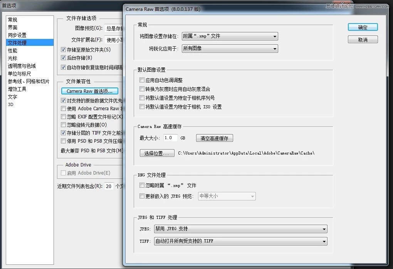Select 常规 in the Preferences list
This screenshot has height=269, width=393.
point(30,20)
